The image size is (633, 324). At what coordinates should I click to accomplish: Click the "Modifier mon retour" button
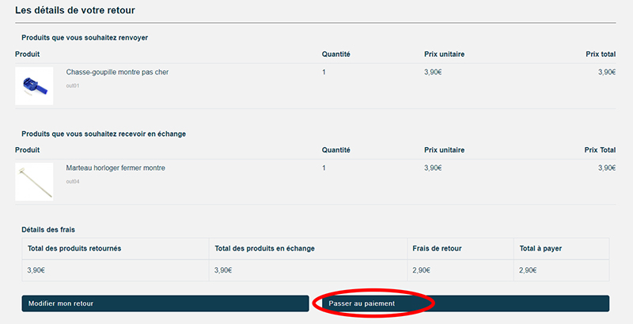[165, 303]
